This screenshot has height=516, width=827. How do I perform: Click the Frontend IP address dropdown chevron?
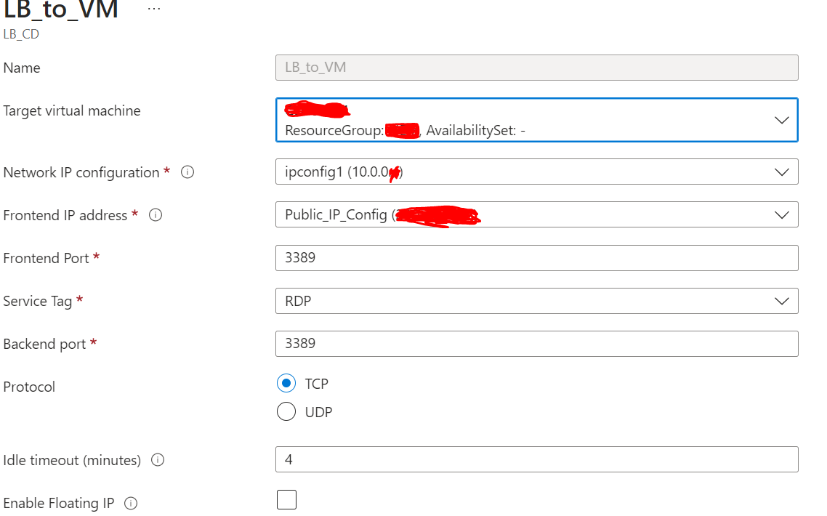(782, 214)
